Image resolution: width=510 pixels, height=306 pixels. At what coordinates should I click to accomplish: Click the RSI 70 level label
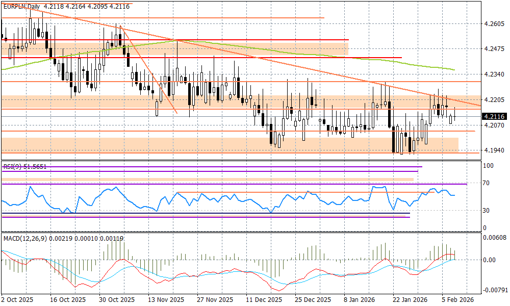tap(488, 183)
